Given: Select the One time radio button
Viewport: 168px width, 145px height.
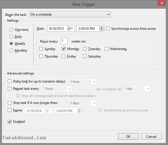Looking at the screenshot, I should pos(11,29).
